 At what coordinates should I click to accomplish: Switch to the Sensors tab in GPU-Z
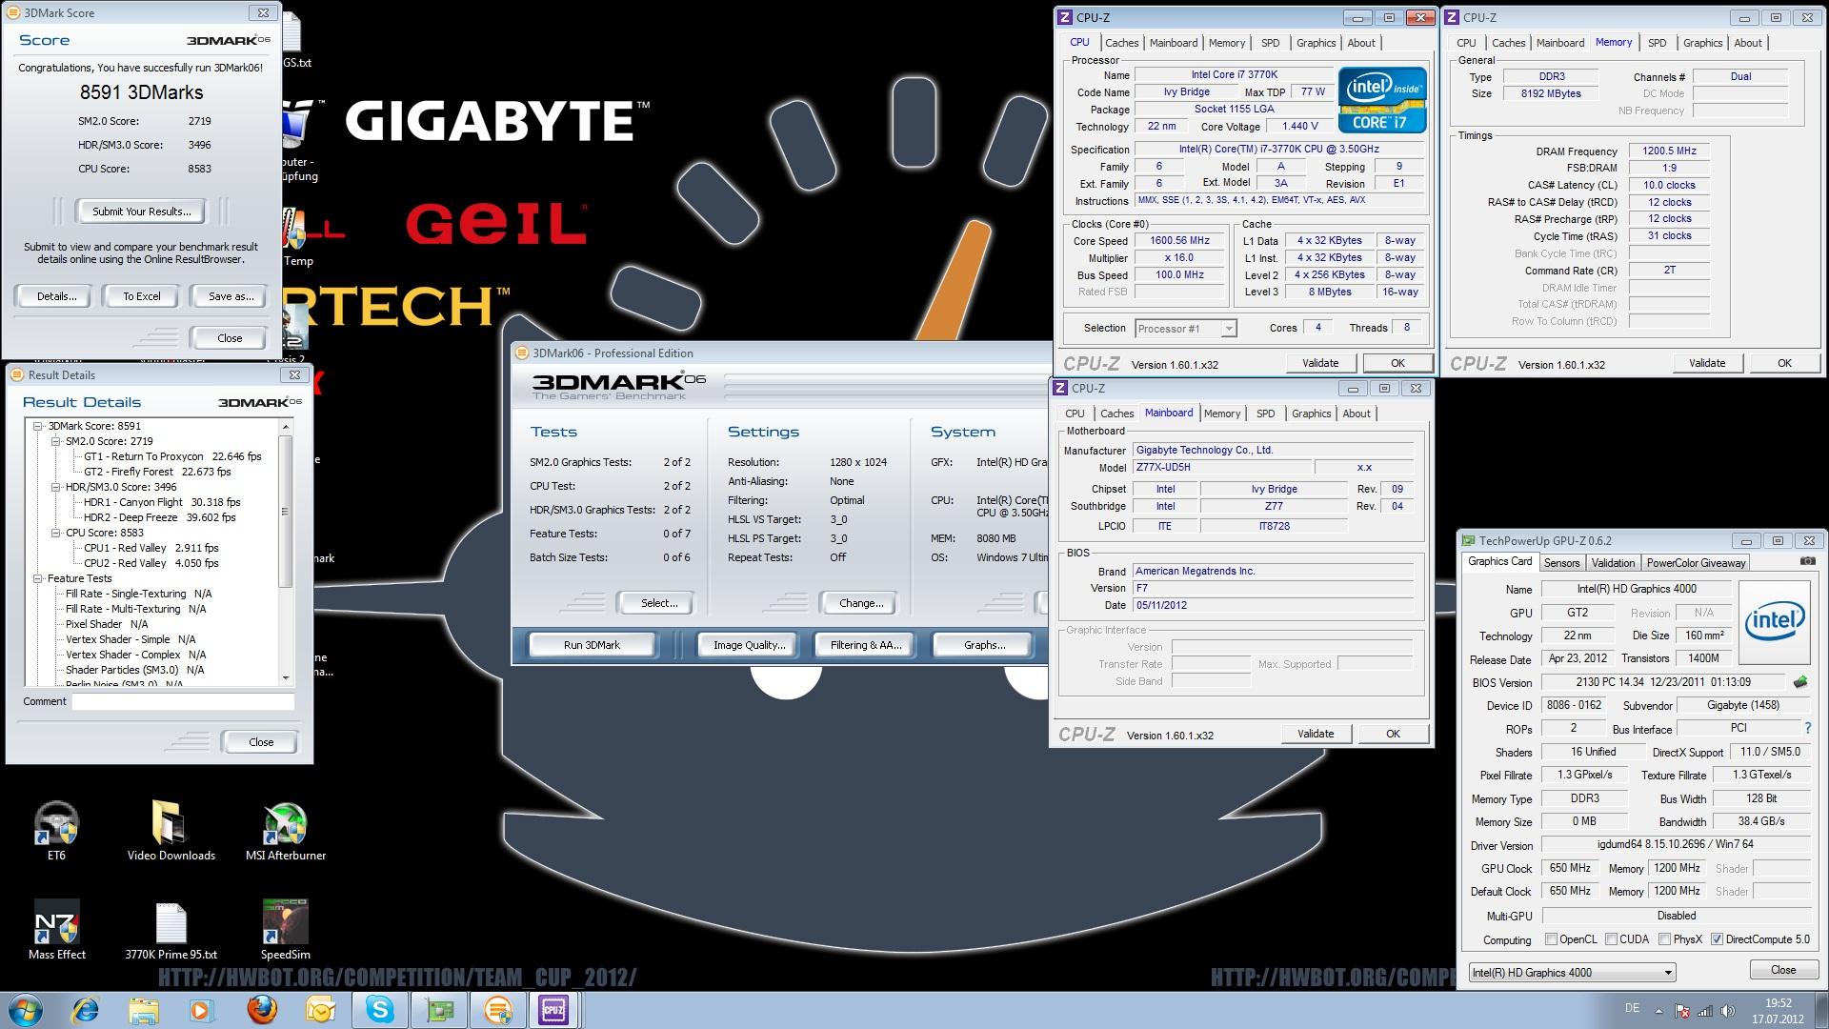tap(1561, 563)
